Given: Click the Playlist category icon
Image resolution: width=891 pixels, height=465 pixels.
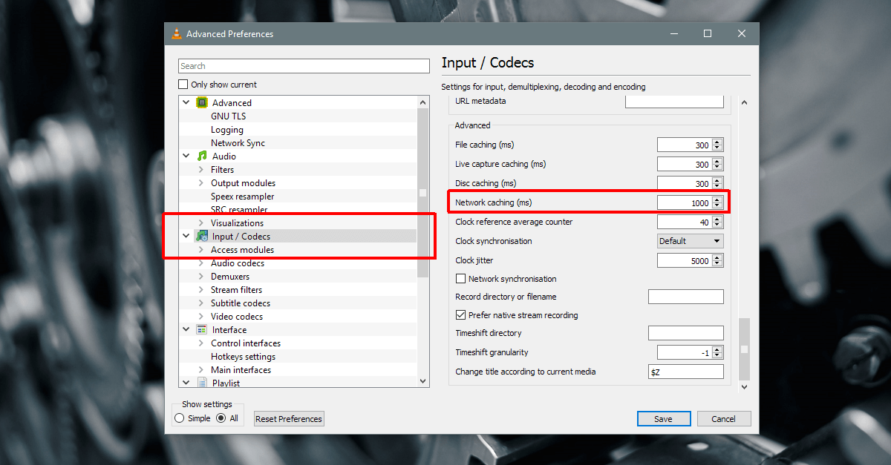Looking at the screenshot, I should (201, 382).
